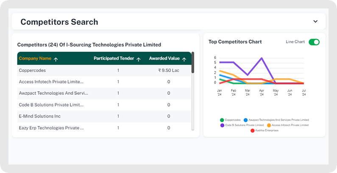Viewport: 337px width, 173px height.
Task: Click sort arrow beside Awarded Value header
Action: (184, 59)
